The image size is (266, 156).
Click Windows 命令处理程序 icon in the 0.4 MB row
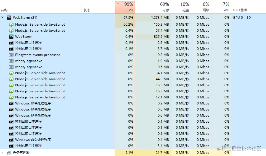(11, 140)
